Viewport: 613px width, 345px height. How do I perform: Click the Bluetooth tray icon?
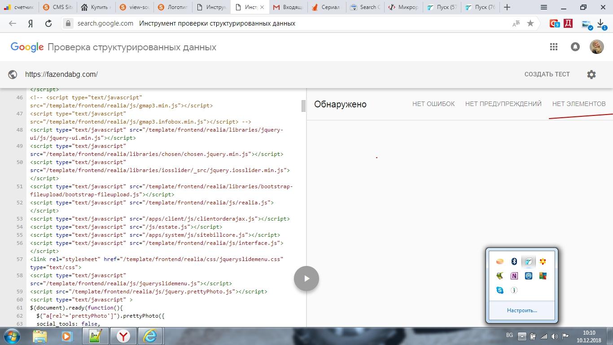pos(514,261)
